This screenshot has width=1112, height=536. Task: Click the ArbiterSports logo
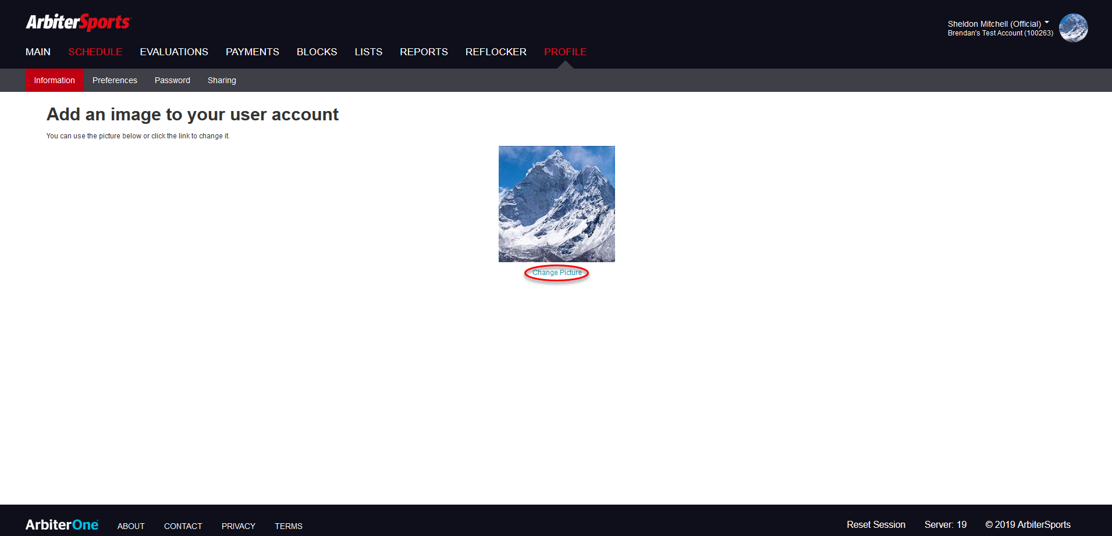coord(79,22)
